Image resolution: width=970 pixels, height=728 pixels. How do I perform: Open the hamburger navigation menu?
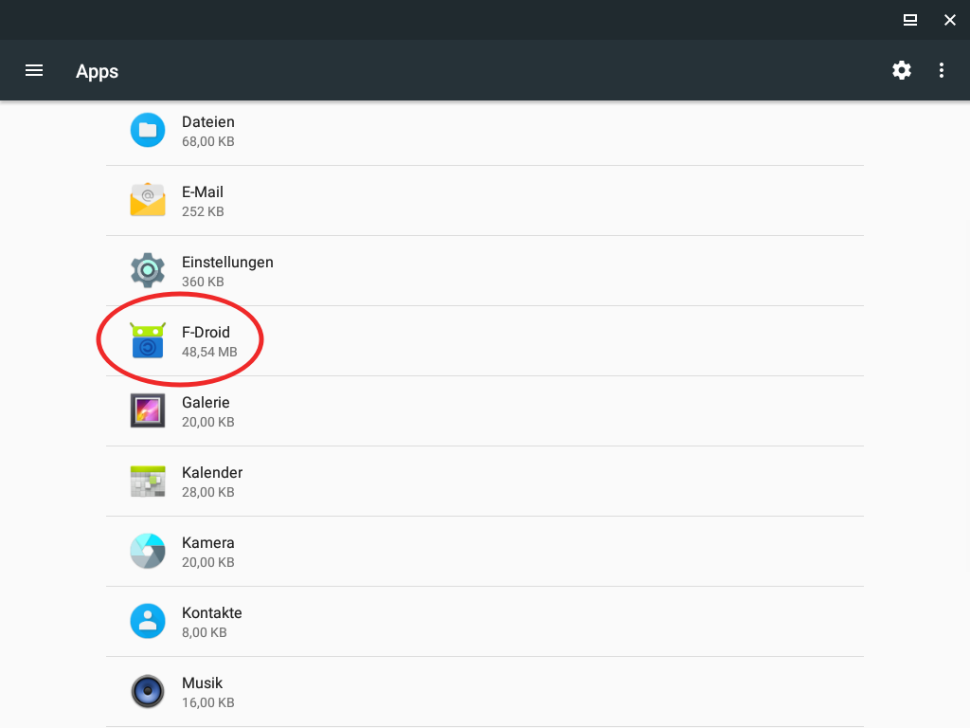point(34,70)
